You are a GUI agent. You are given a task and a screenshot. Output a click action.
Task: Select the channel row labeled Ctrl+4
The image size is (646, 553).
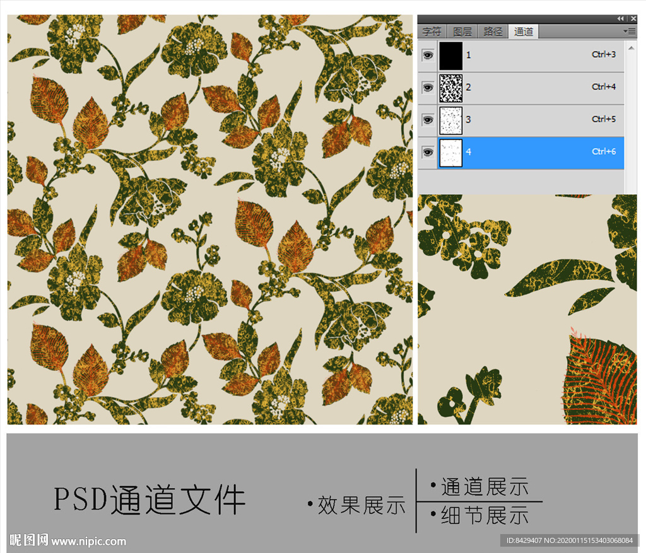coord(543,88)
